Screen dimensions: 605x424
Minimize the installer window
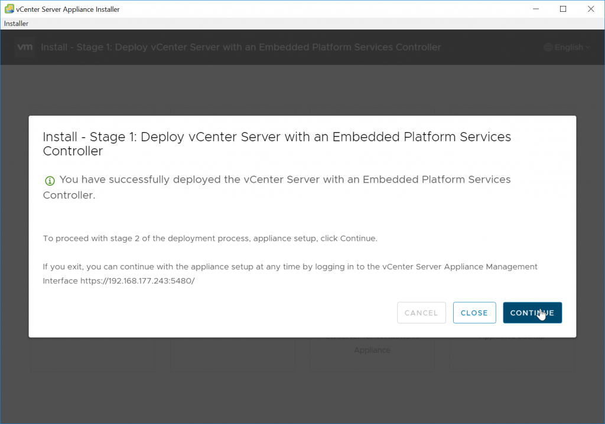535,9
